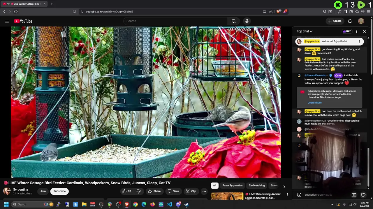Show hidden system tray icons

point(332,204)
